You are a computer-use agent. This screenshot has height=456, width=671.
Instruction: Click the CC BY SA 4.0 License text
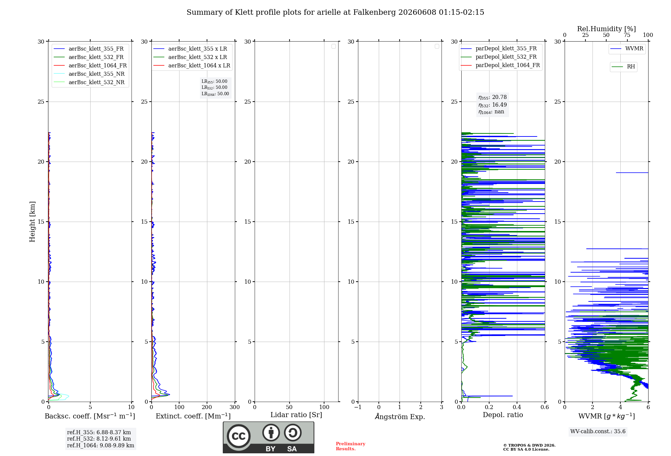[x=526, y=449]
